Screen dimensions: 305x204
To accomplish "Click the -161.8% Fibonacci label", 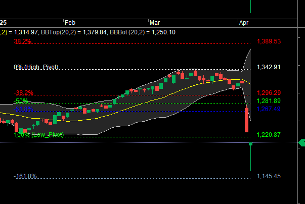I will [25, 176].
